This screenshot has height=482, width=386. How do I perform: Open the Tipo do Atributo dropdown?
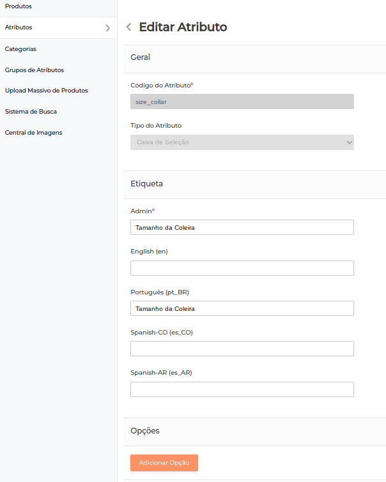pyautogui.click(x=242, y=142)
